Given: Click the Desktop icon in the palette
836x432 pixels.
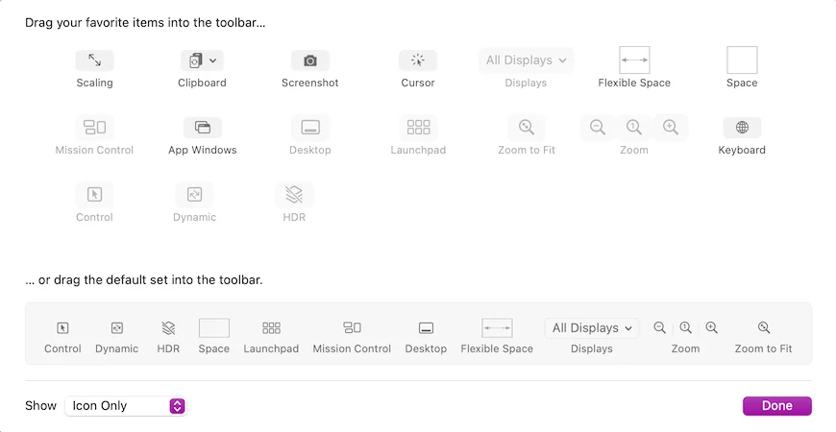Looking at the screenshot, I should click(309, 128).
